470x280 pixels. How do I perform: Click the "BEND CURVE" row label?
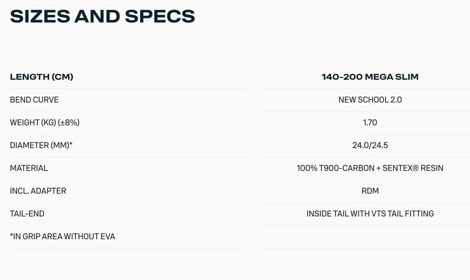(34, 100)
